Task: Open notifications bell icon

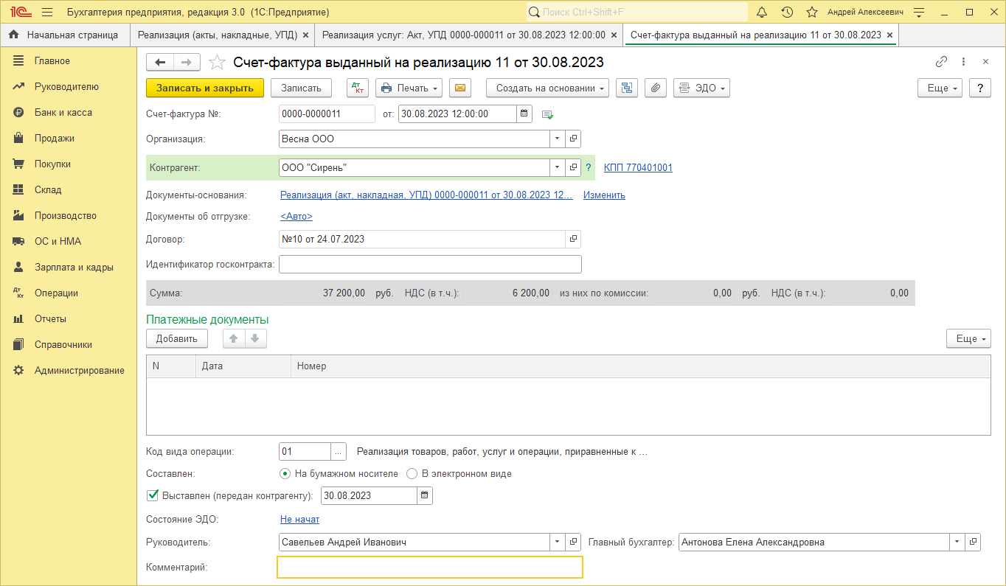Action: click(x=762, y=13)
